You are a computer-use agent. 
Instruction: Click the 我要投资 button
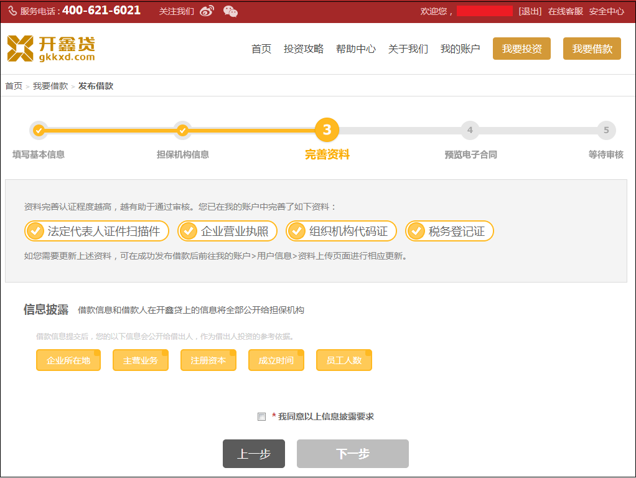tap(521, 49)
